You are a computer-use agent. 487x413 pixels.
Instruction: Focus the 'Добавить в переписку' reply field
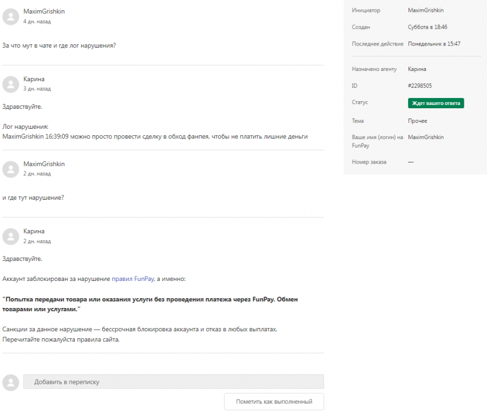(x=174, y=382)
